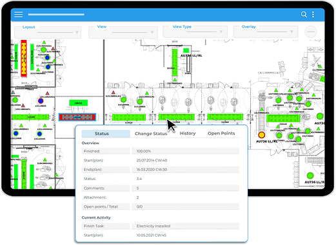Switch to the Change Status tab
Screen dimensions: 336x245
151,134
